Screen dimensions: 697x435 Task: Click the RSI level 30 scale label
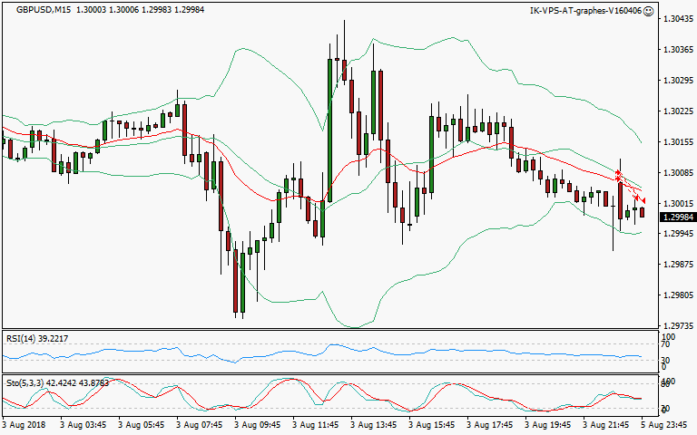pyautogui.click(x=665, y=359)
